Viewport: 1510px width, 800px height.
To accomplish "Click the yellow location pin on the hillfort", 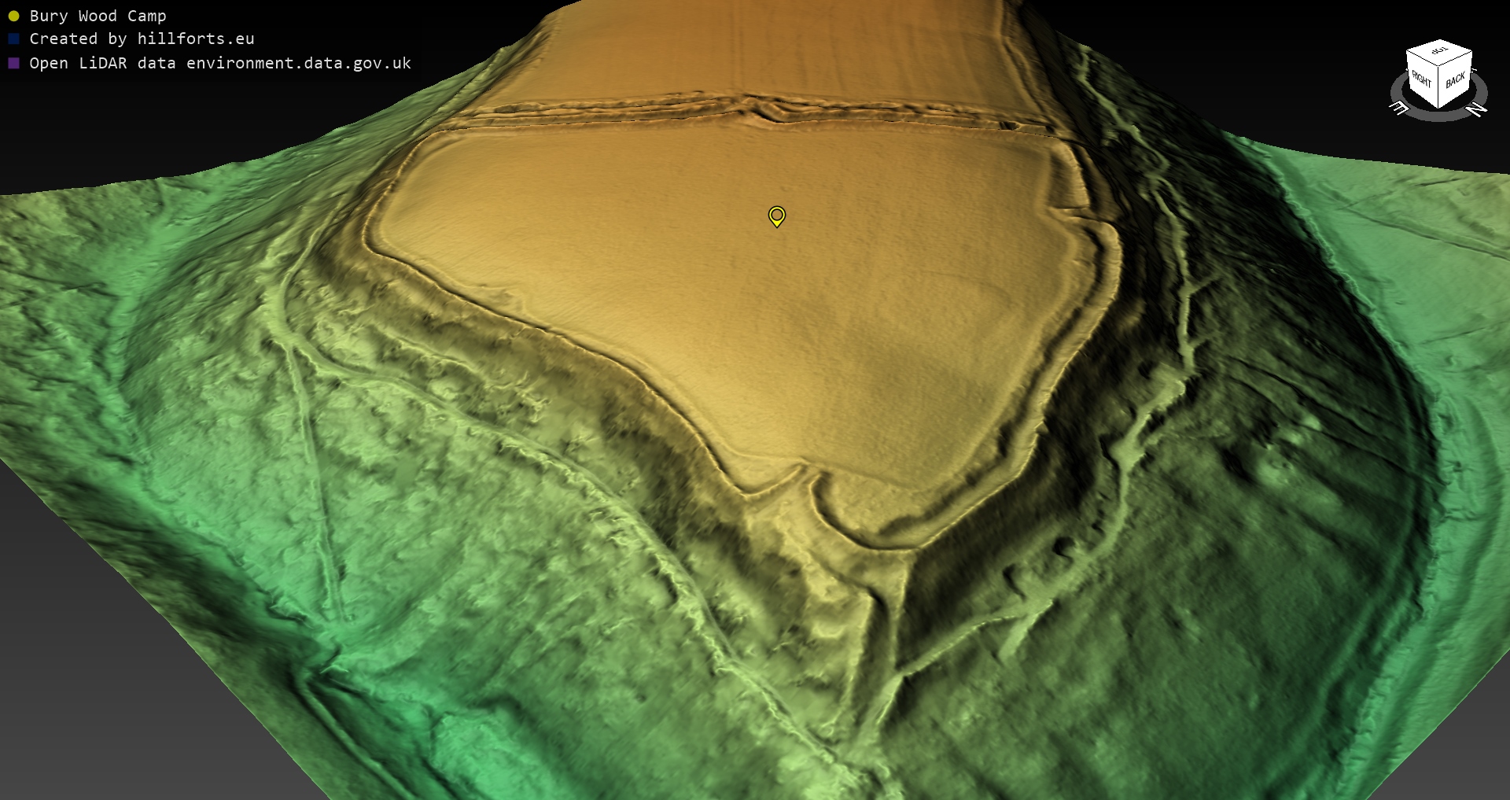I will click(776, 216).
